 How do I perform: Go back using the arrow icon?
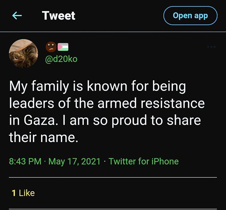[17, 15]
